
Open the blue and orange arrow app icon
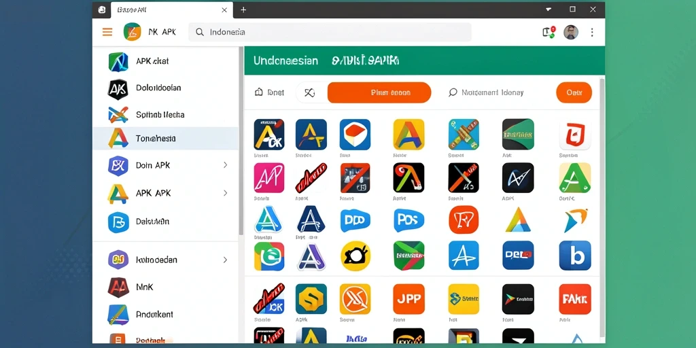[x=575, y=221]
